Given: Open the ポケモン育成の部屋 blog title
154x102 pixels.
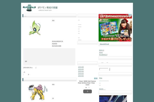Looking at the screenshot, I should coord(48,7).
